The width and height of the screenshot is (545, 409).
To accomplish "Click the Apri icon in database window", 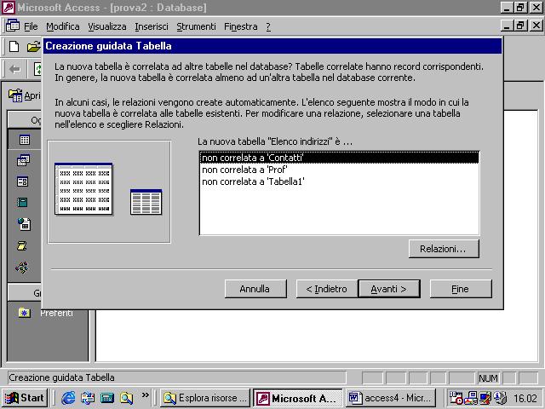I will [x=15, y=95].
